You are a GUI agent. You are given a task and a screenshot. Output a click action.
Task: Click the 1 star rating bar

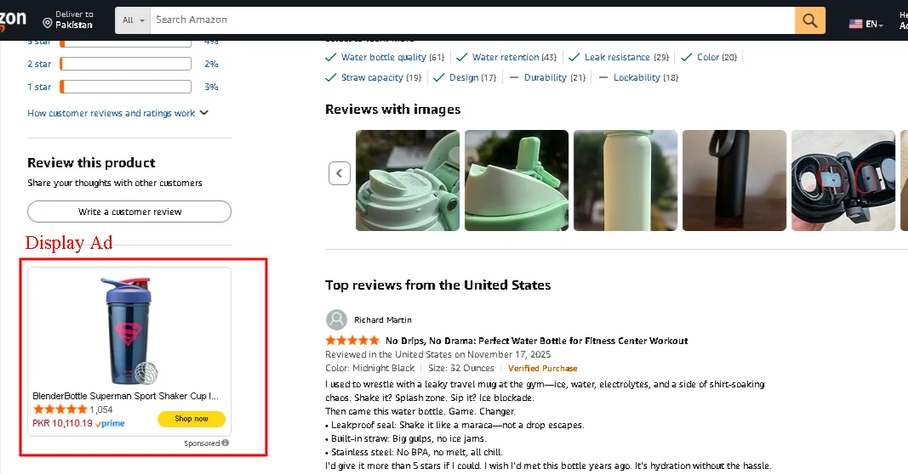click(125, 87)
